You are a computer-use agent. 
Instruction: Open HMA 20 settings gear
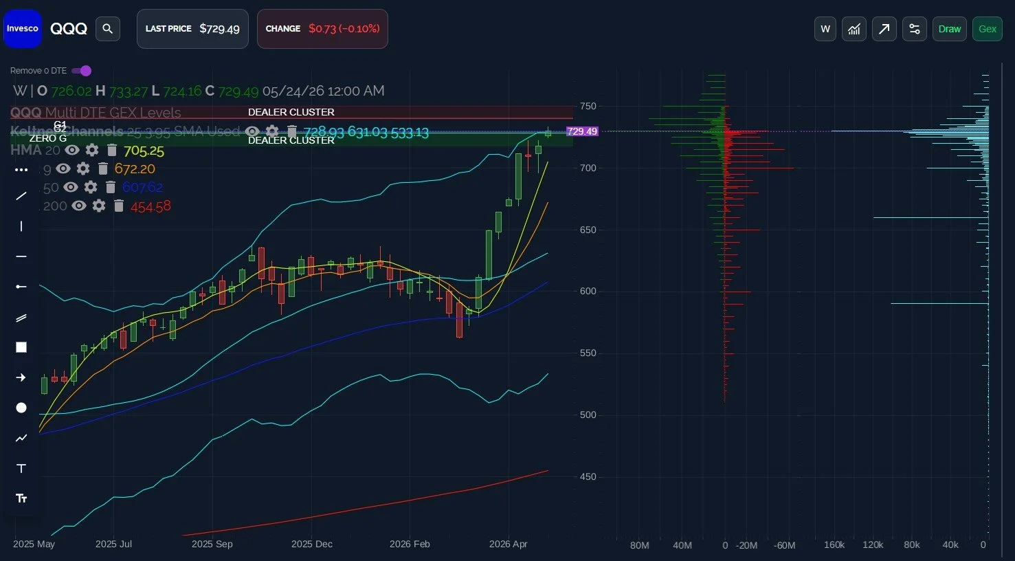click(x=92, y=150)
